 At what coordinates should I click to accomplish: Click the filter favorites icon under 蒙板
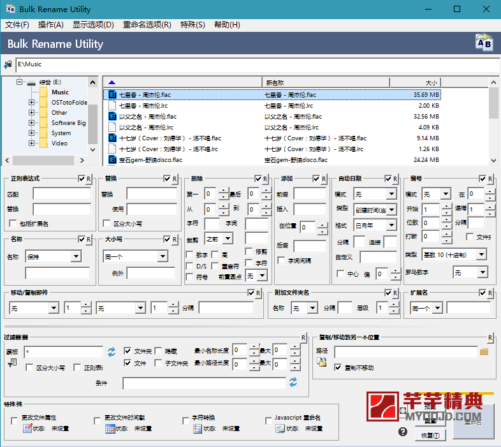(x=12, y=363)
